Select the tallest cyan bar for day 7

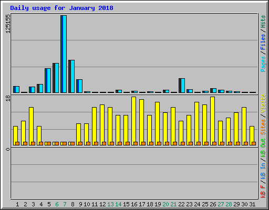pos(64,54)
